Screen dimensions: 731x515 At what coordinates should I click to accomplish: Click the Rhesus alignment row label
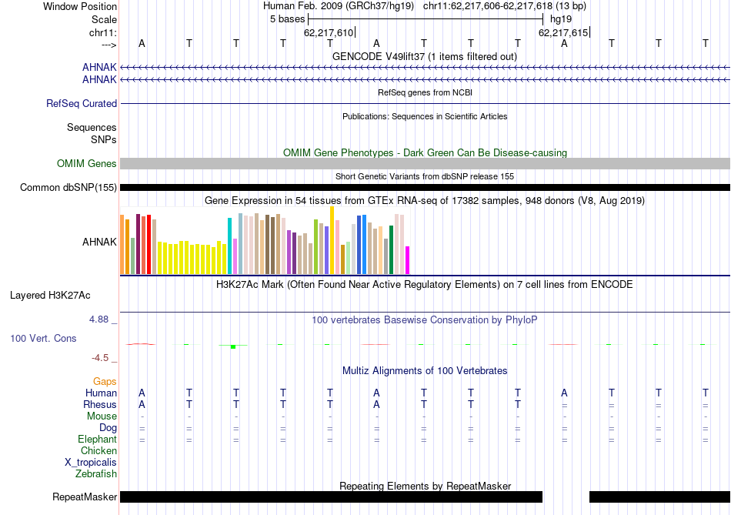coord(100,404)
